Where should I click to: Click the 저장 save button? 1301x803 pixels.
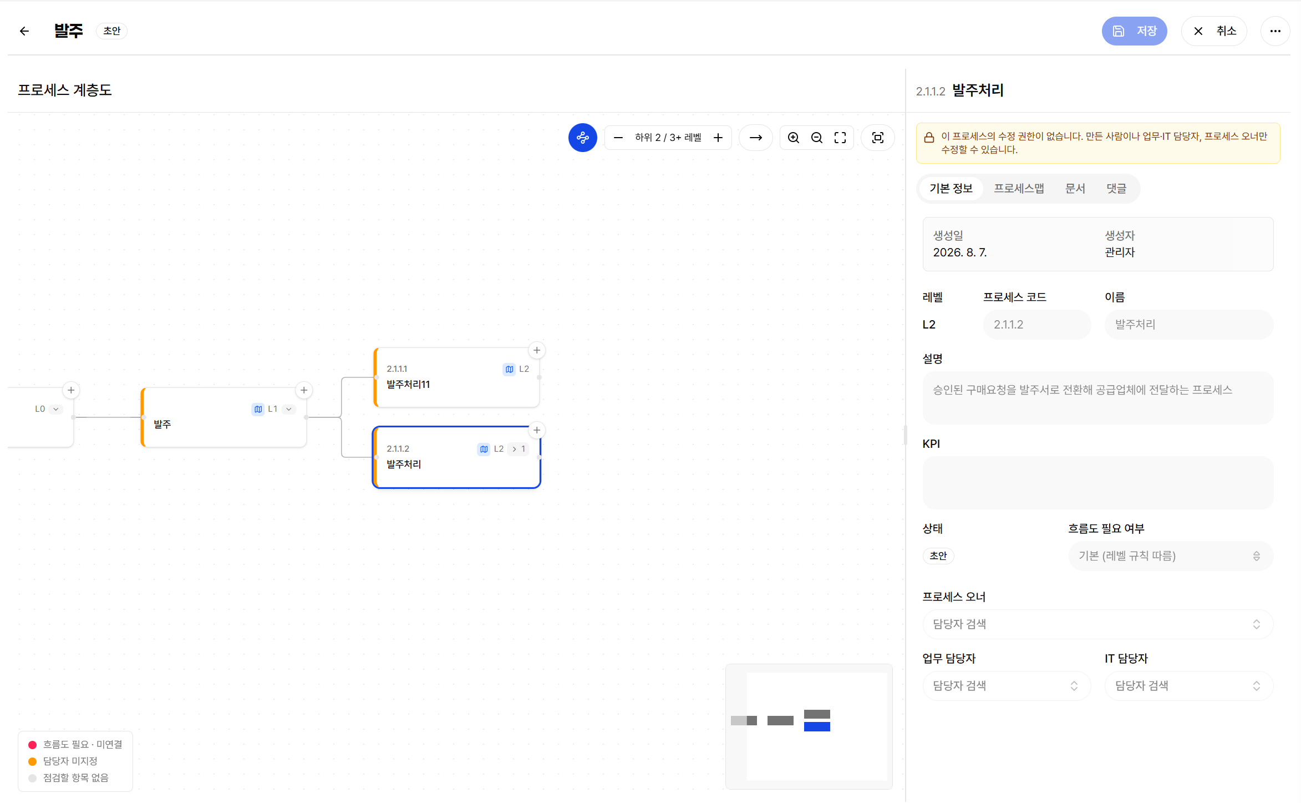pos(1134,31)
